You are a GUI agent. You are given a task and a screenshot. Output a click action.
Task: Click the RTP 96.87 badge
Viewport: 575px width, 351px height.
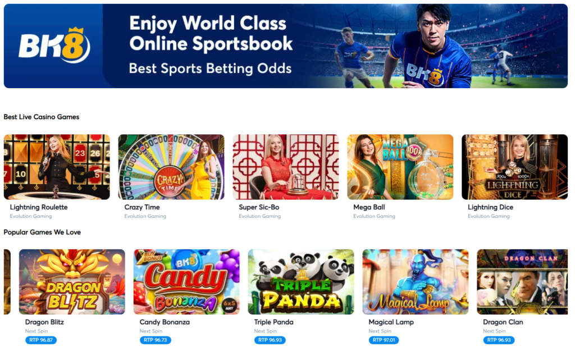[40, 340]
